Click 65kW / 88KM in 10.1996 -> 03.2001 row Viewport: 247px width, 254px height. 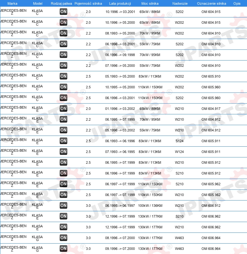[x=150, y=12]
